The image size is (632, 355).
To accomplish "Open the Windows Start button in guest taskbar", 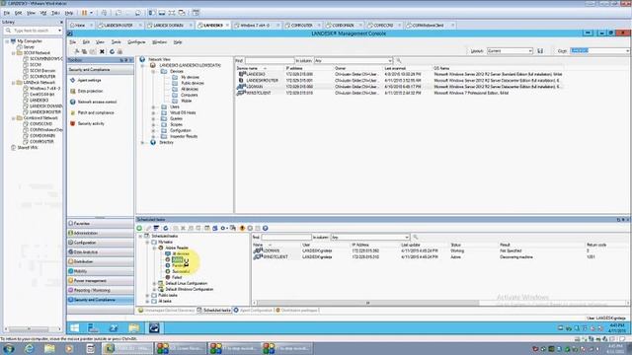I will 75,328.
